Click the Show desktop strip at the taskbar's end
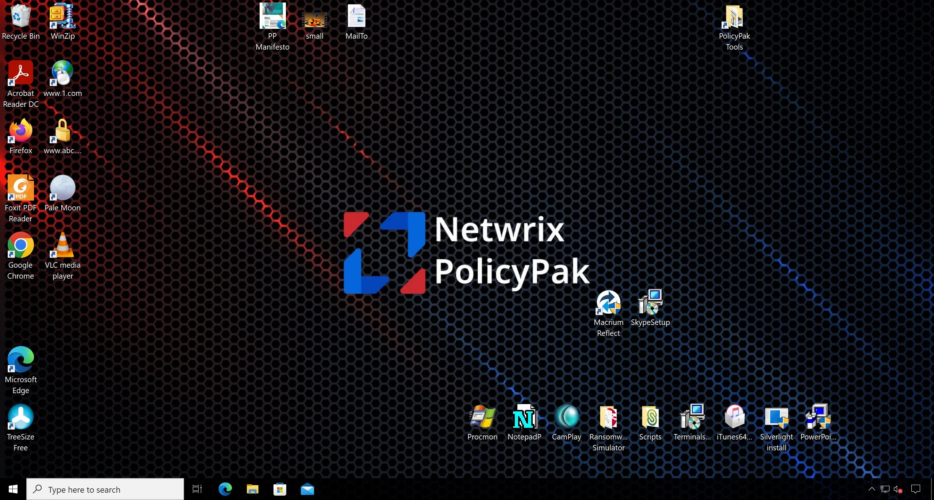Image resolution: width=934 pixels, height=500 pixels. 932,489
